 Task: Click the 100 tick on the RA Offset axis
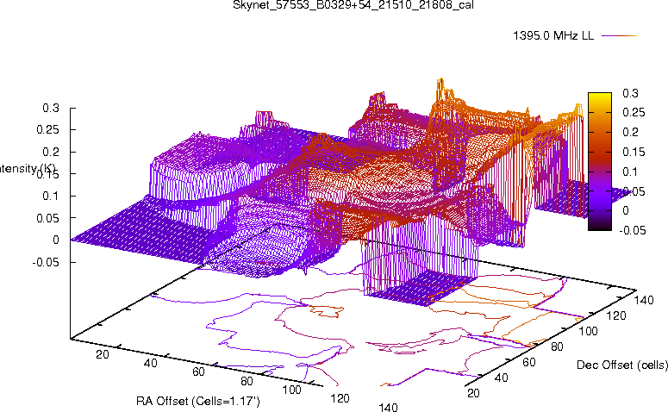pos(292,390)
